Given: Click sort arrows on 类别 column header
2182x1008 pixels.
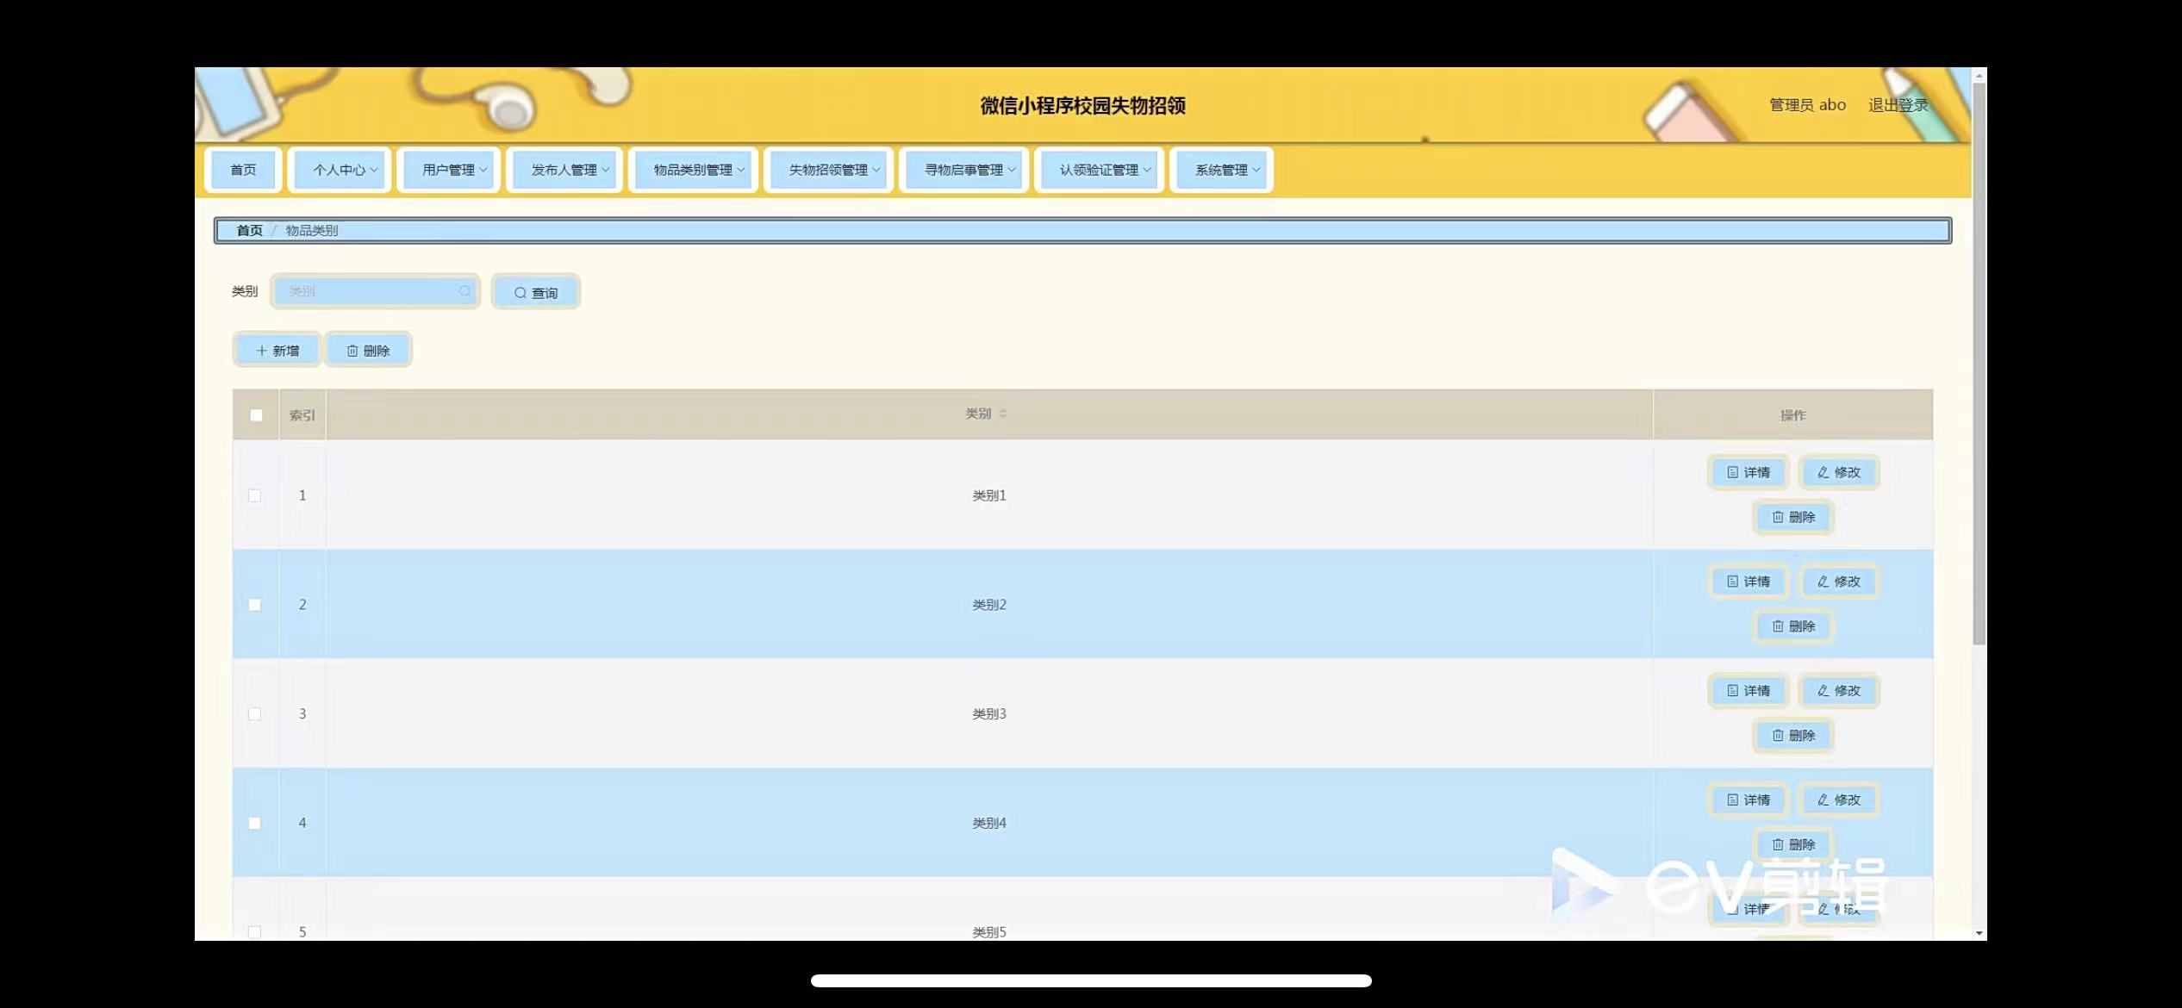Looking at the screenshot, I should [1003, 414].
